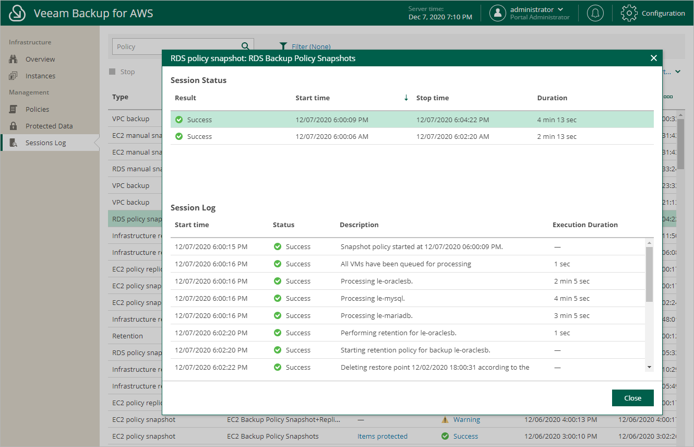694x447 pixels.
Task: Open the column chooser dots in background table
Action: coord(668,97)
